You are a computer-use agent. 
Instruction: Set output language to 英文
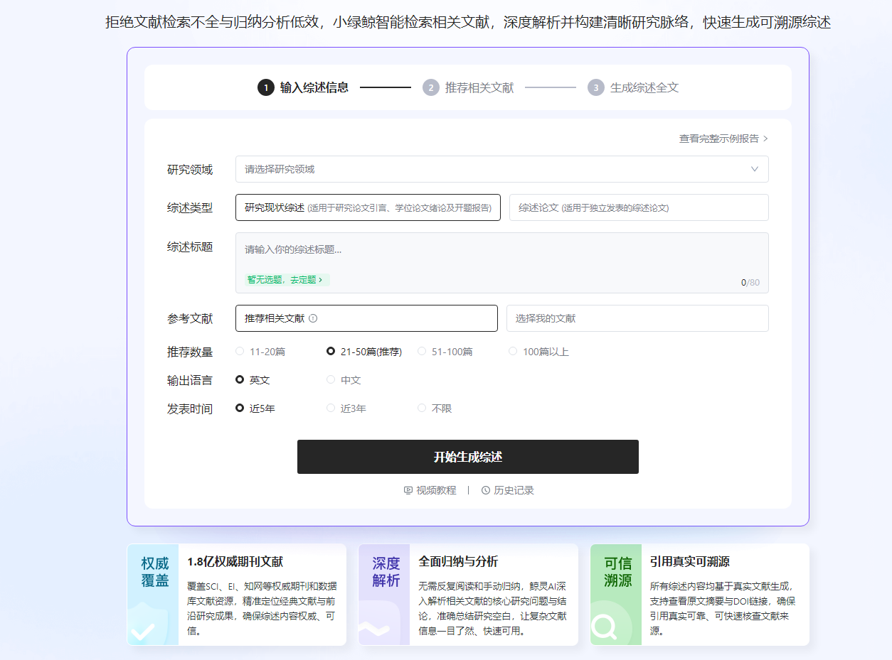pos(253,380)
